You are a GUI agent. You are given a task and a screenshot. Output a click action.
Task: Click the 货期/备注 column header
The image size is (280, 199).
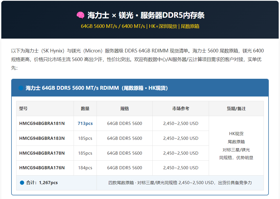coord(236,108)
